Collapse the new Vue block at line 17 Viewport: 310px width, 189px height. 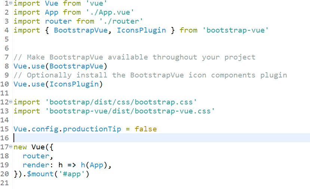point(11,147)
